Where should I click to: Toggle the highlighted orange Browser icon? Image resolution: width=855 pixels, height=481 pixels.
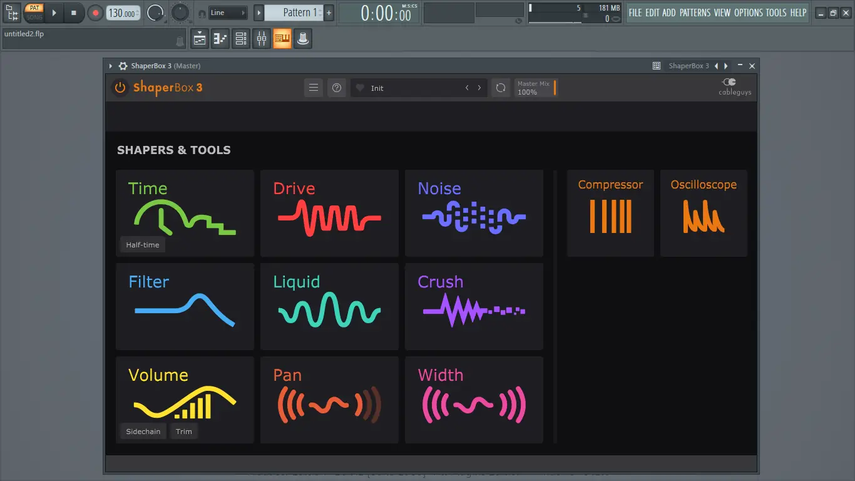pyautogui.click(x=282, y=39)
